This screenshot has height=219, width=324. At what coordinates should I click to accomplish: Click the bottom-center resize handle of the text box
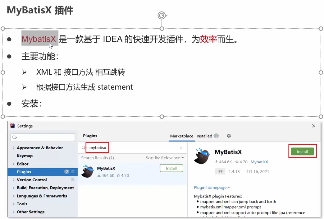pos(162,117)
